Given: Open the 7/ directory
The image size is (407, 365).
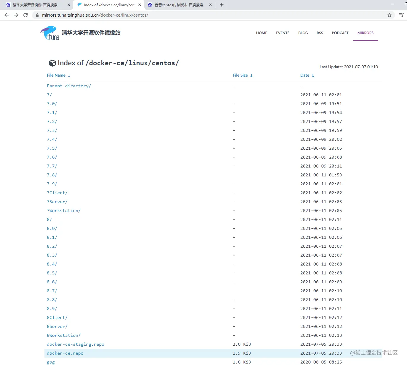Looking at the screenshot, I should click(x=49, y=95).
